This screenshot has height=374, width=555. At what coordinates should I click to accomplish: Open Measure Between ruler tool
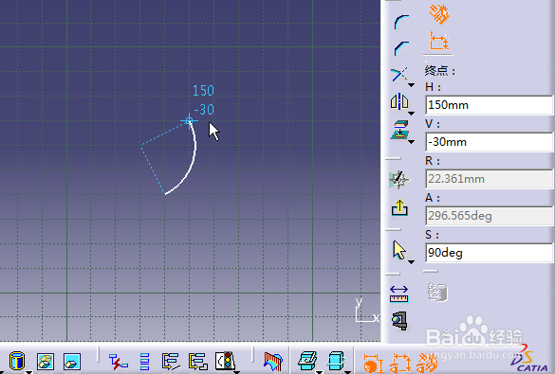[398, 294]
